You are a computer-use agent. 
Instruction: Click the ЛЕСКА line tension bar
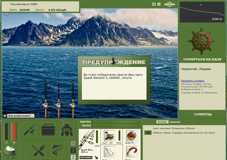click(x=116, y=126)
